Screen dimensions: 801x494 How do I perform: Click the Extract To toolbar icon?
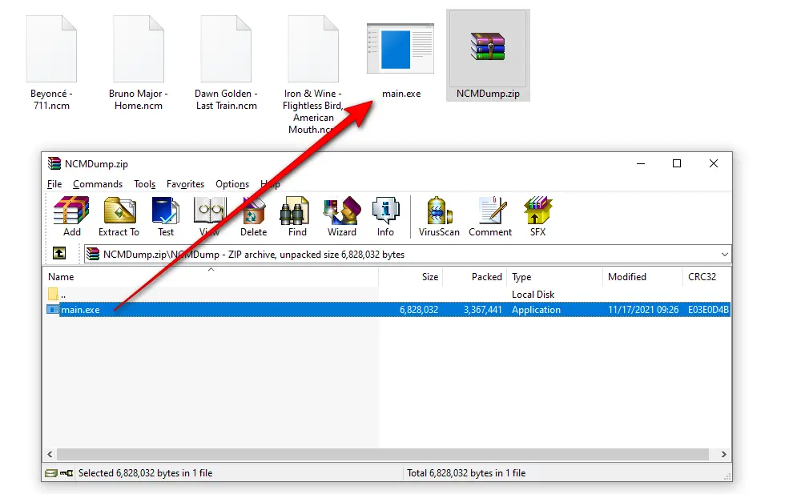point(119,217)
